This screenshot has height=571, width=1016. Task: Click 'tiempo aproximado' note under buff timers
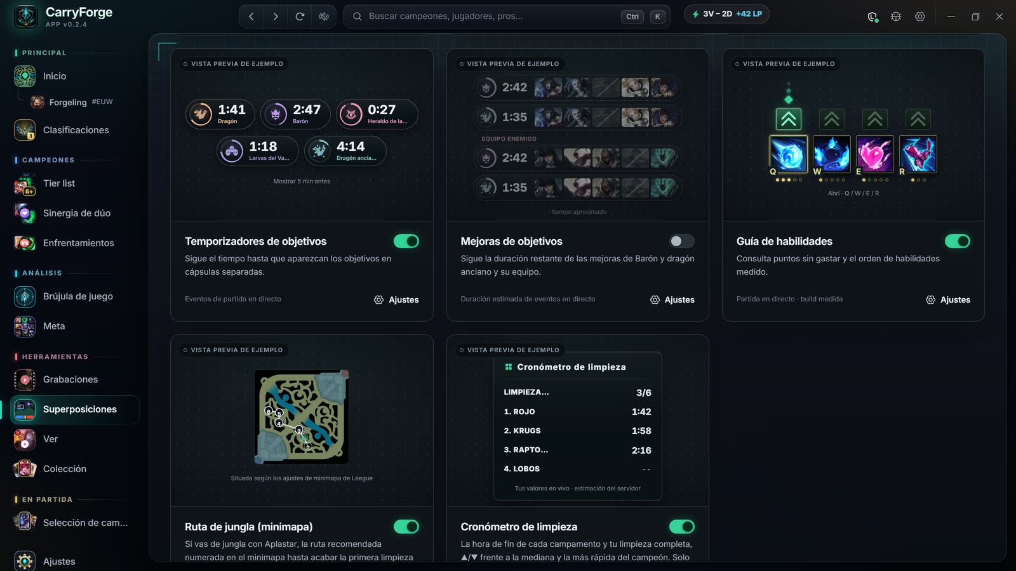[578, 212]
